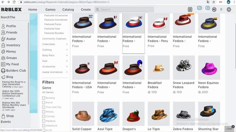This screenshot has width=236, height=132.
Task: Open Breakfast Fedora item thumbnail
Action: (x=159, y=67)
